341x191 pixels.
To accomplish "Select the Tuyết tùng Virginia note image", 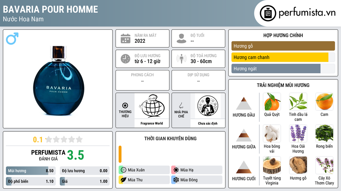I will click(272, 165).
